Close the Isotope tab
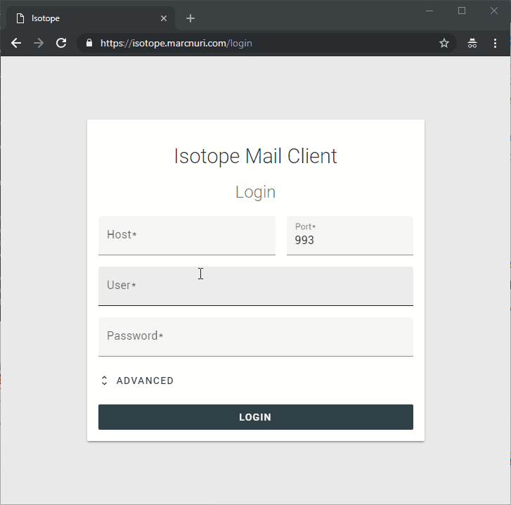Image resolution: width=511 pixels, height=505 pixels. 164,18
